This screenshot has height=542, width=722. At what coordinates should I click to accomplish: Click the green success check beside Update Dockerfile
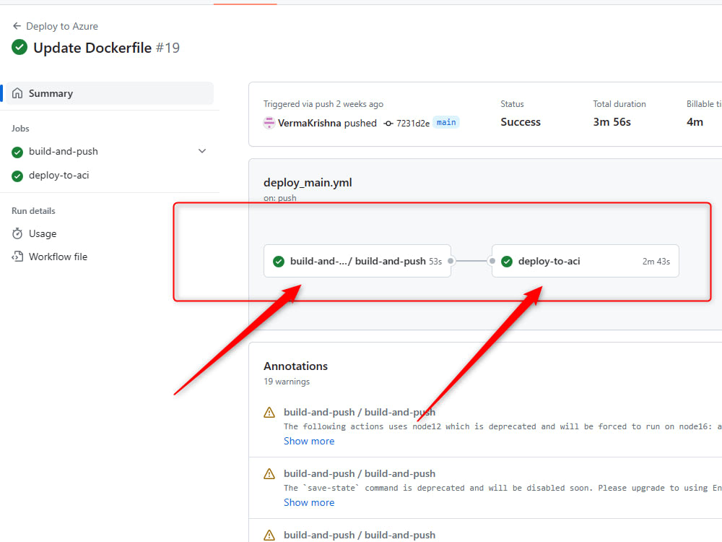click(x=19, y=47)
